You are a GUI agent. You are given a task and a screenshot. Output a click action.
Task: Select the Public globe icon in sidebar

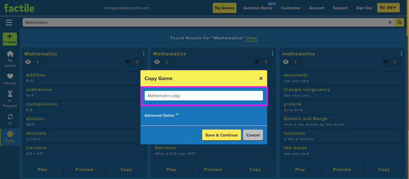click(10, 134)
